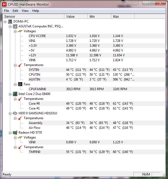168x179 pixels.
Task: Collapse the CPU Temperatures group
Action: (15, 99)
